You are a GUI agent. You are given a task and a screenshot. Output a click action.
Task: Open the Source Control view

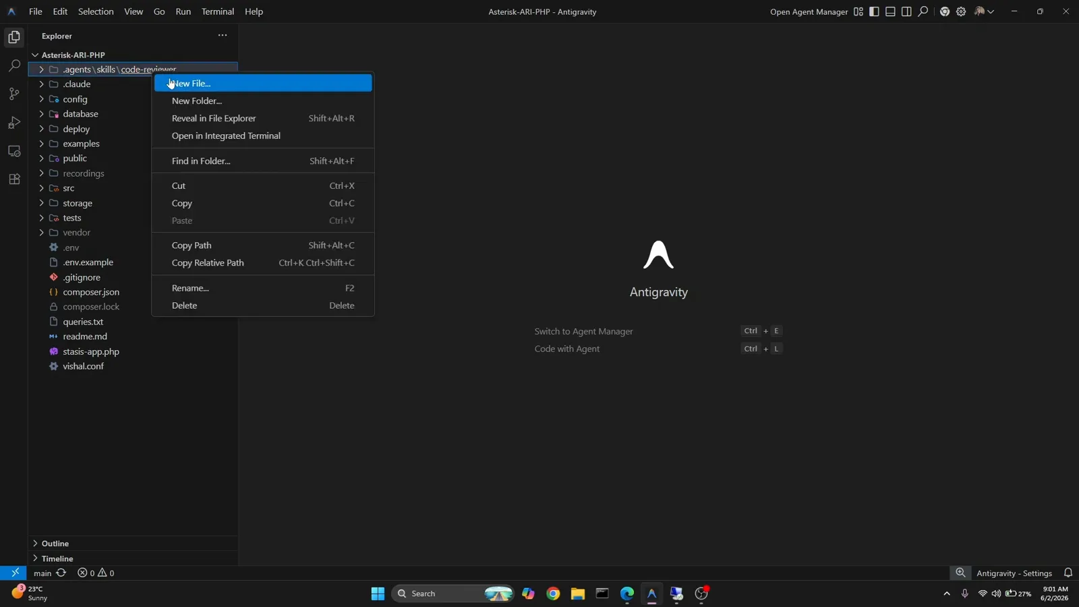[14, 94]
